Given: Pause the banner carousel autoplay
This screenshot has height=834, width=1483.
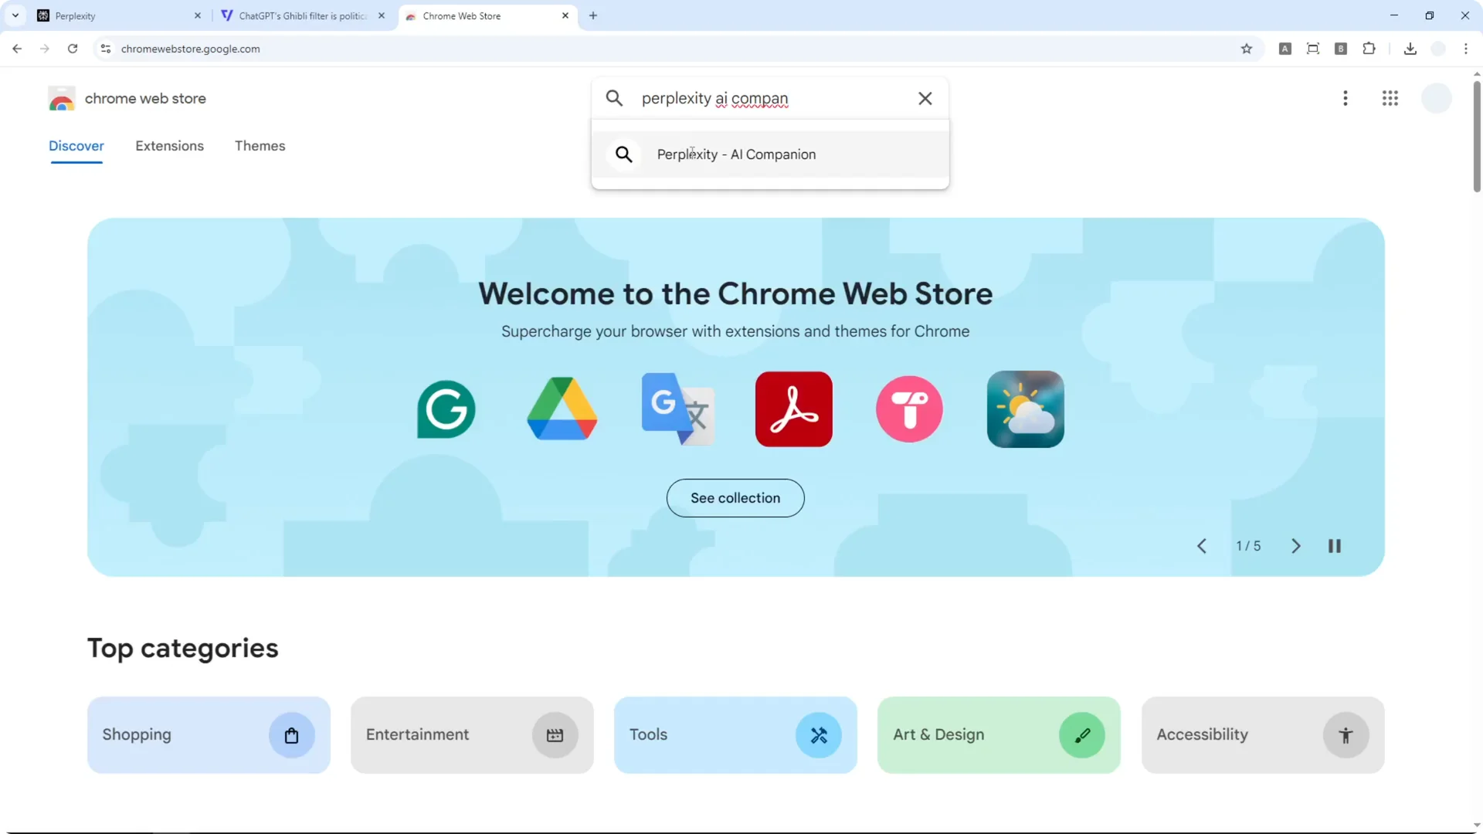Looking at the screenshot, I should pyautogui.click(x=1334, y=546).
